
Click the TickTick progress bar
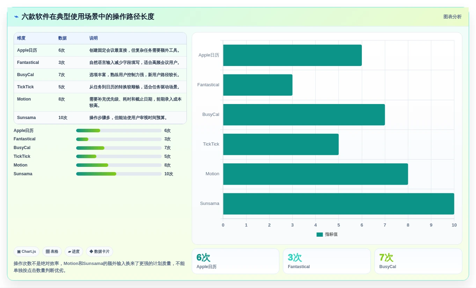coord(119,156)
